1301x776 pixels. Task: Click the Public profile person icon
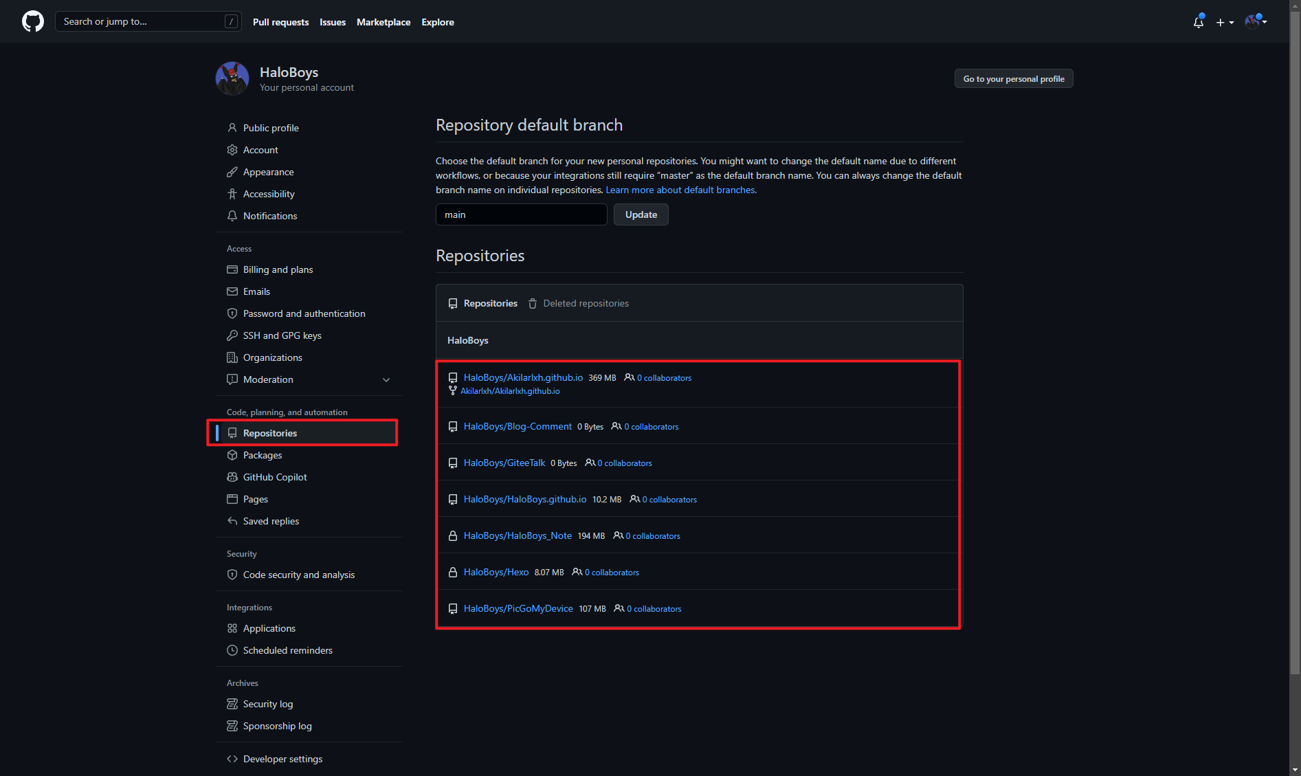pos(232,128)
